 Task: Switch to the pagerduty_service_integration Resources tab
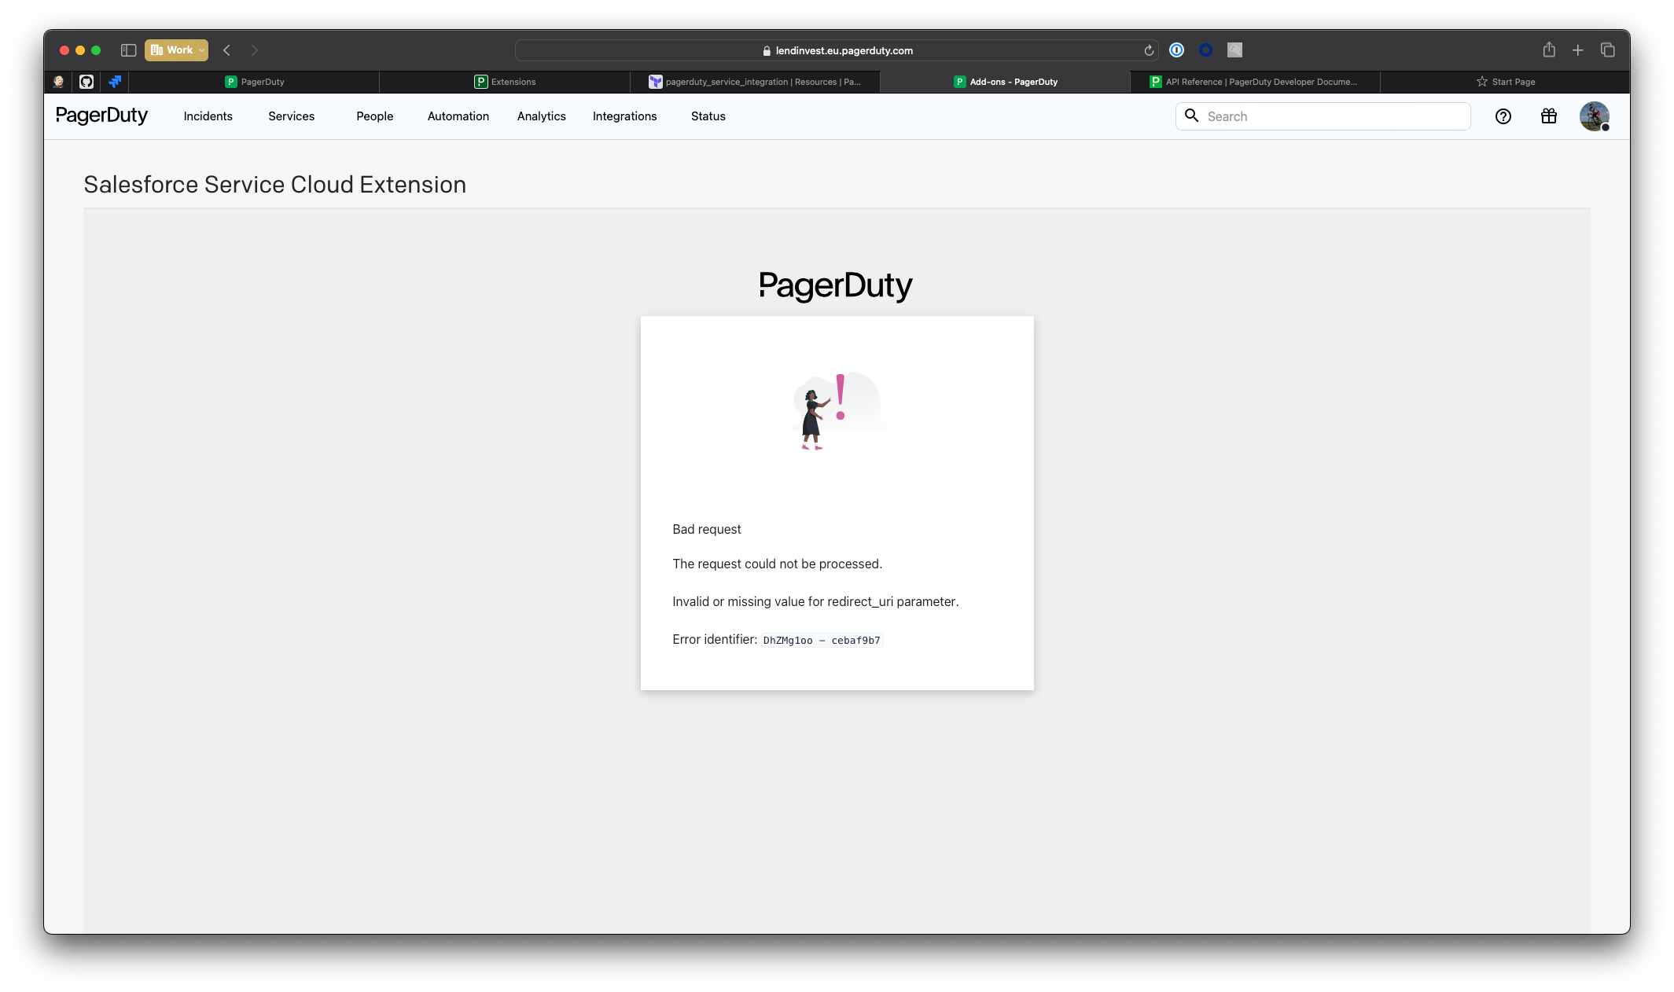click(x=755, y=82)
